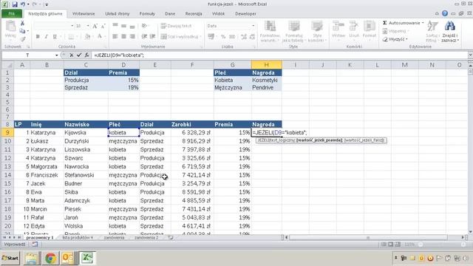The image size is (473, 266).
Task: Select row 9 header
Action: [8, 132]
